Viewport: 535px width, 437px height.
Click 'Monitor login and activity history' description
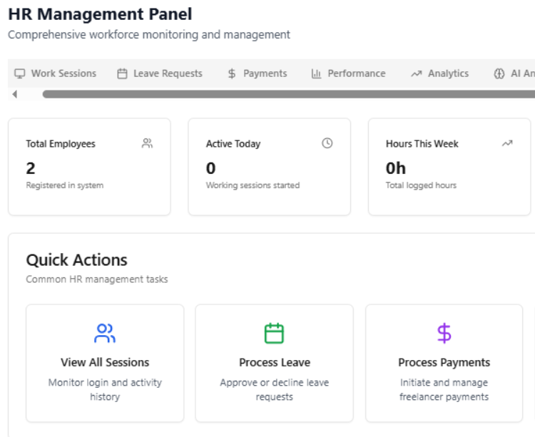(x=105, y=390)
